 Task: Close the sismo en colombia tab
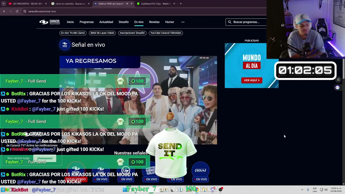coord(89,4)
